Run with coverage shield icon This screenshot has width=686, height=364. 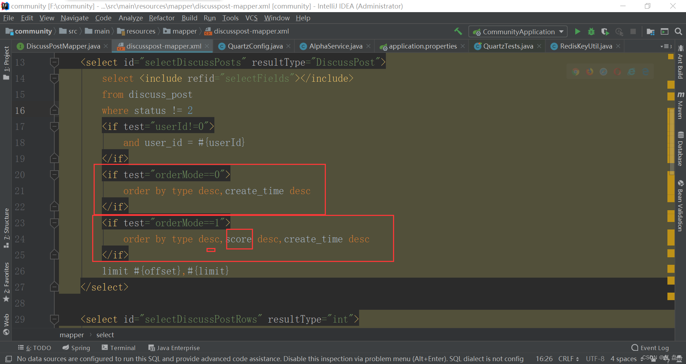pos(605,31)
